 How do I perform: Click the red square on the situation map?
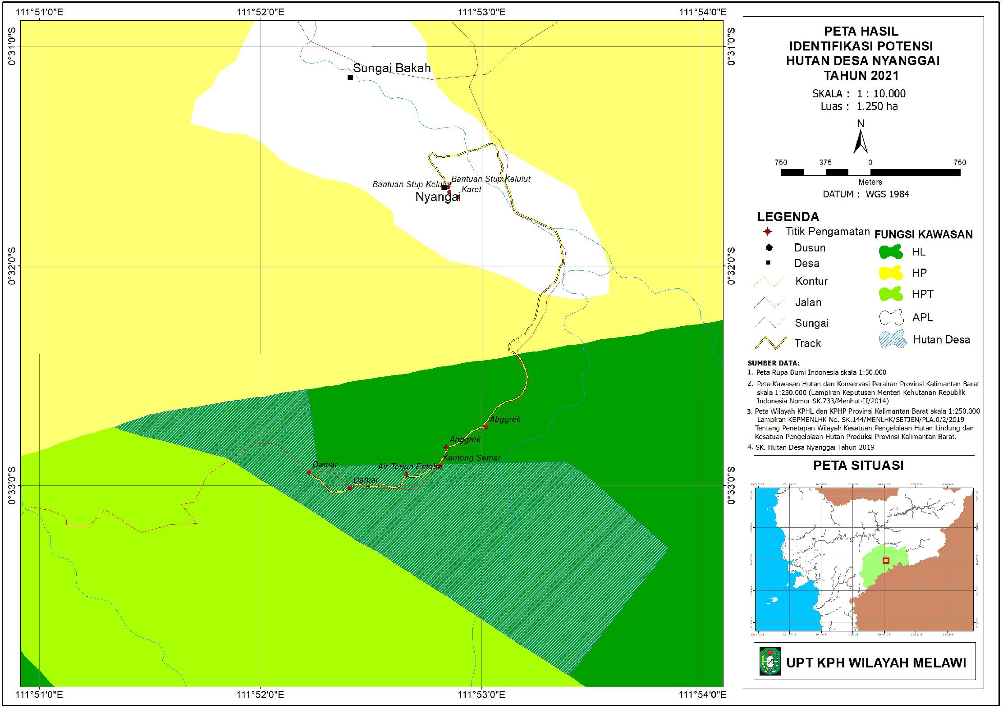tap(886, 560)
